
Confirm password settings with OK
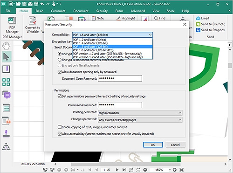pyautogui.click(x=153, y=145)
